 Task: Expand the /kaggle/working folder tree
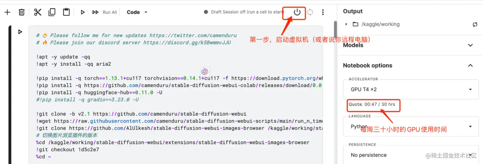[346, 24]
